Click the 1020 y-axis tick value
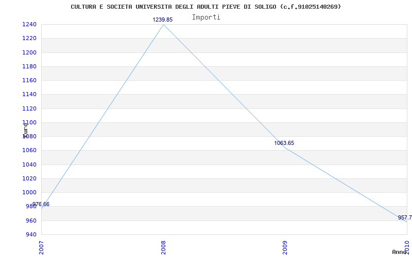This screenshot has height=257, width=412. (x=29, y=178)
